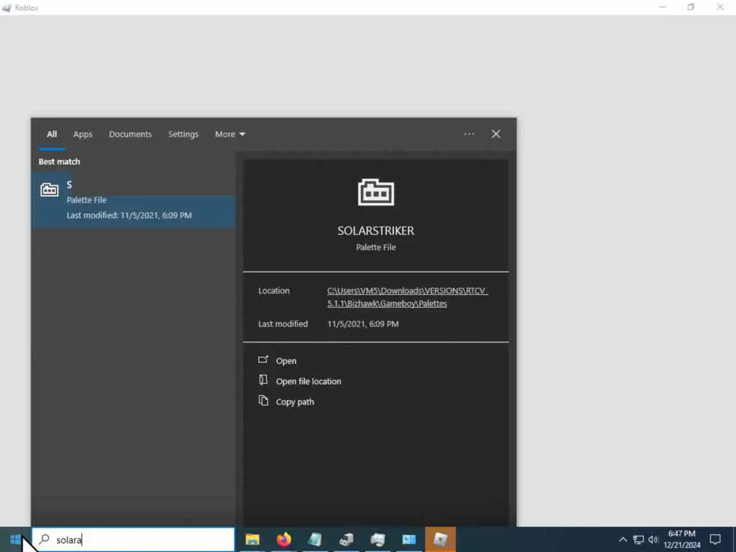This screenshot has height=552, width=736.
Task: Click the Copy path icon
Action: pyautogui.click(x=263, y=401)
